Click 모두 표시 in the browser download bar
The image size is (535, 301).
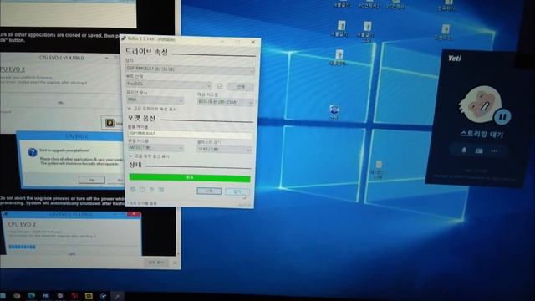157,263
